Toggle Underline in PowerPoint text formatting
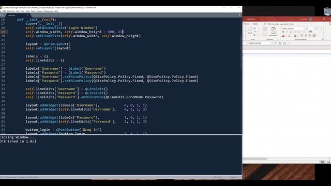Image resolution: width=331 pixels, height=186 pixels. coord(291,32)
